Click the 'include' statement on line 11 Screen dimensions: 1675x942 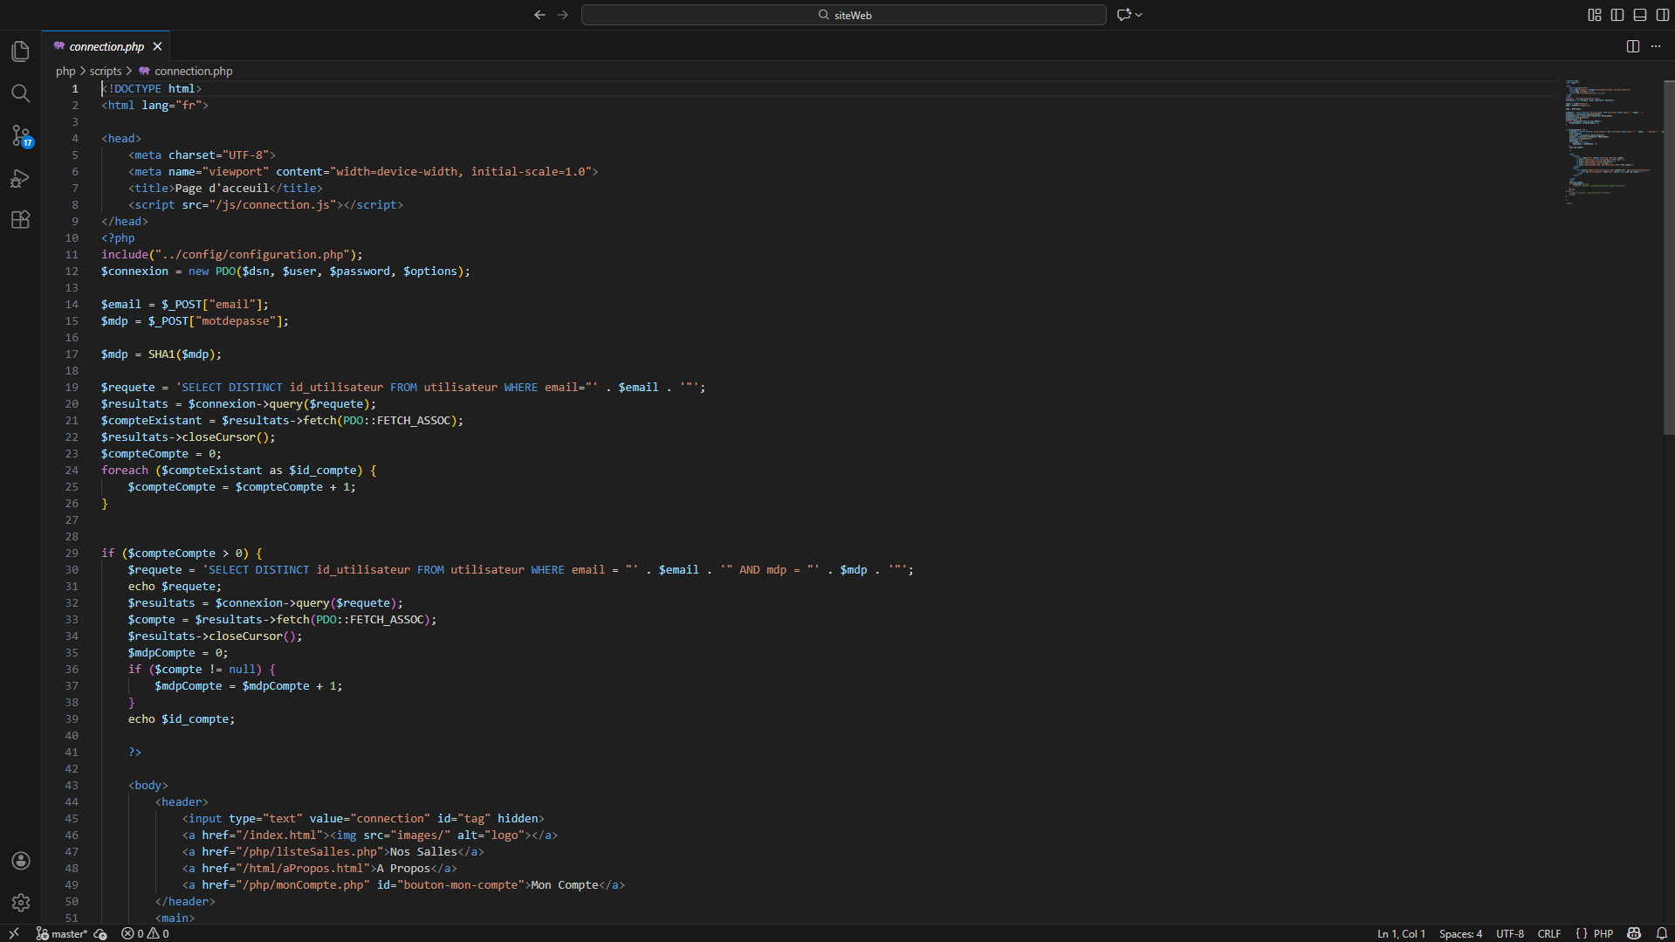tap(125, 254)
